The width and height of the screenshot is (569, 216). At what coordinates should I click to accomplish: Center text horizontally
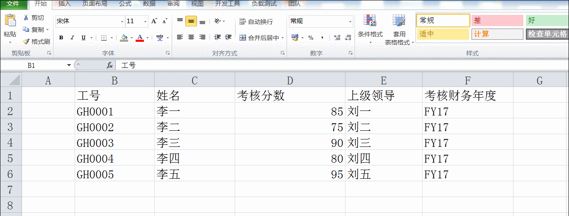click(191, 38)
